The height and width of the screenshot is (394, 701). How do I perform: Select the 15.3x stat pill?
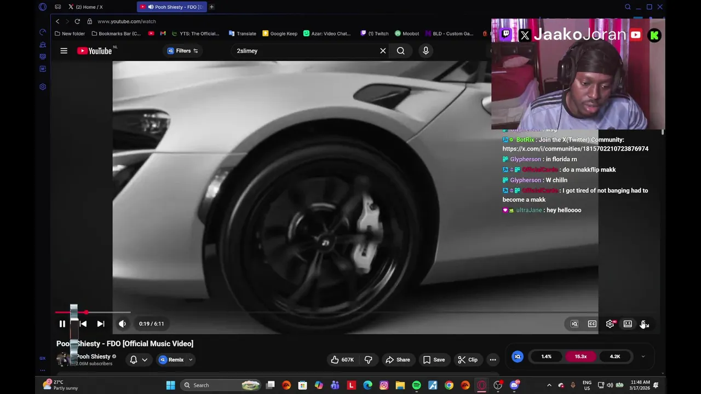(581, 357)
